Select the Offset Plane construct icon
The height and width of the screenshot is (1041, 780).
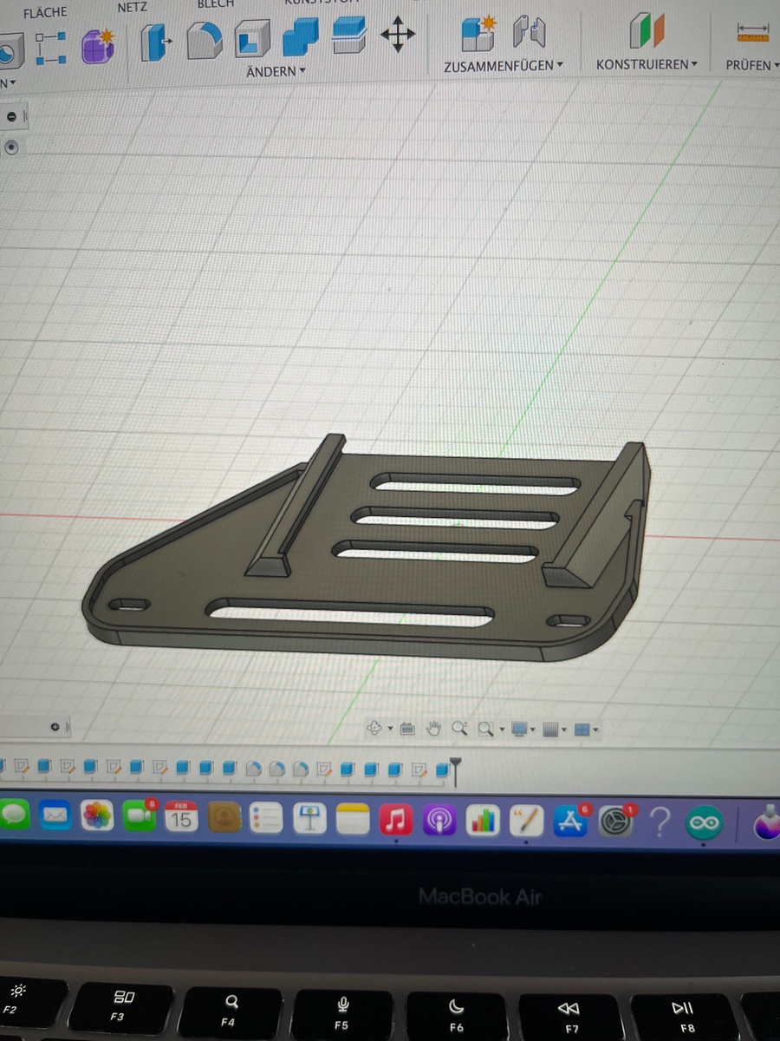click(647, 31)
